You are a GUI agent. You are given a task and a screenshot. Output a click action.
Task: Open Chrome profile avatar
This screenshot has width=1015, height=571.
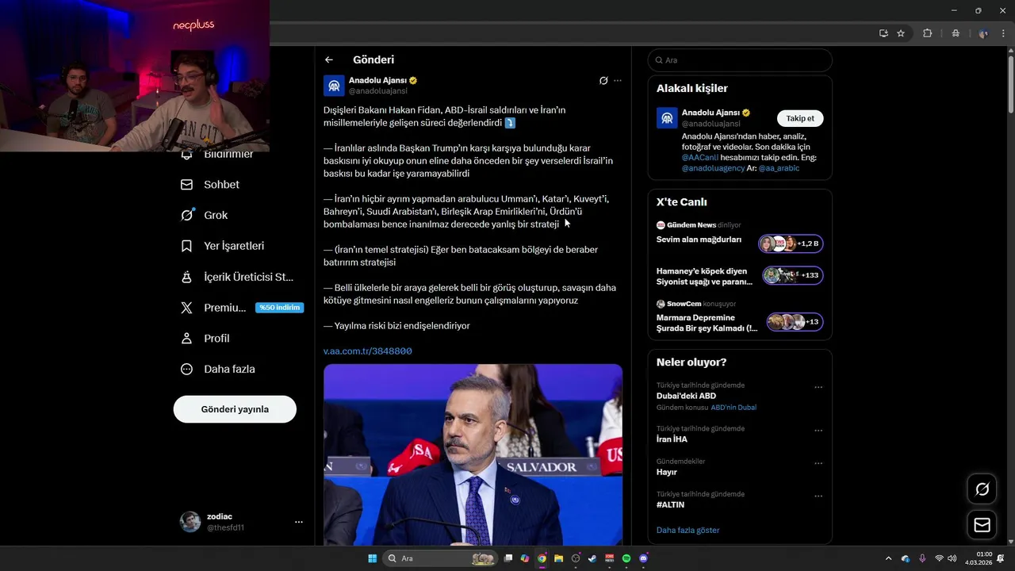pos(983,33)
